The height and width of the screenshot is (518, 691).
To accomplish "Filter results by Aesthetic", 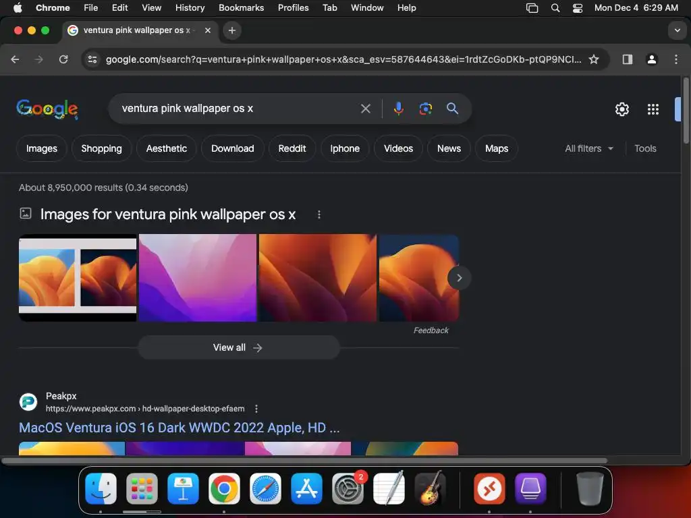I will pos(167,148).
